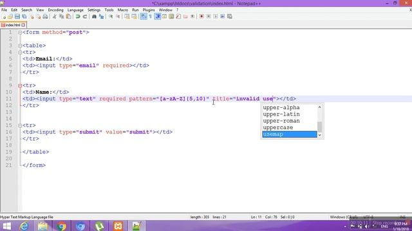Close index.html tab with its X button
The width and height of the screenshot is (412, 231).
point(23,25)
